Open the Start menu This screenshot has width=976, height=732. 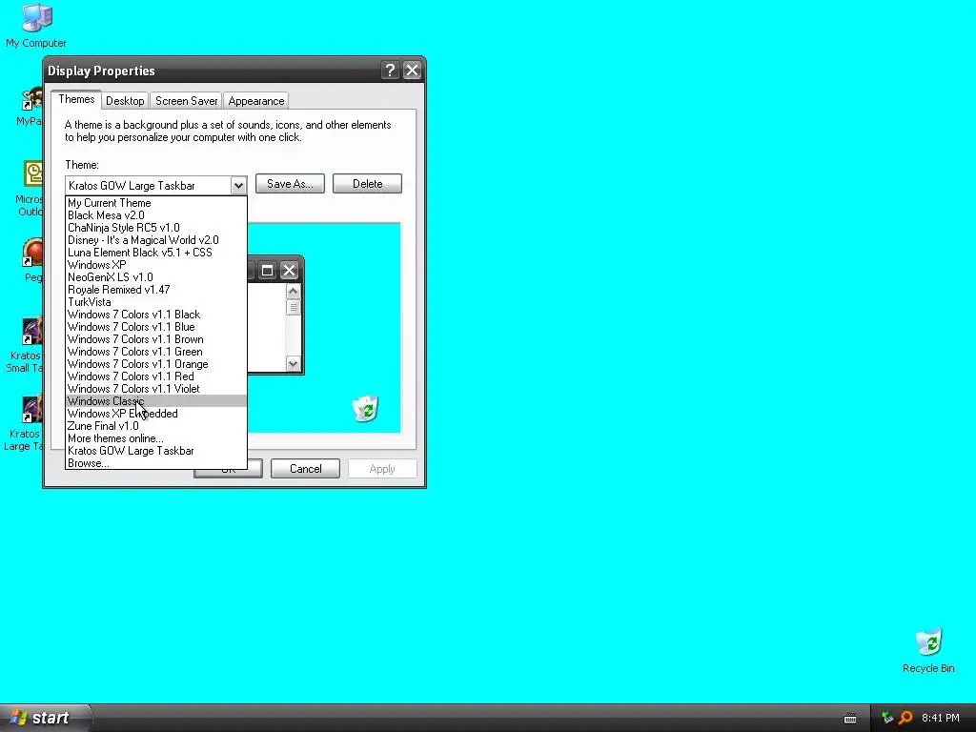46,718
